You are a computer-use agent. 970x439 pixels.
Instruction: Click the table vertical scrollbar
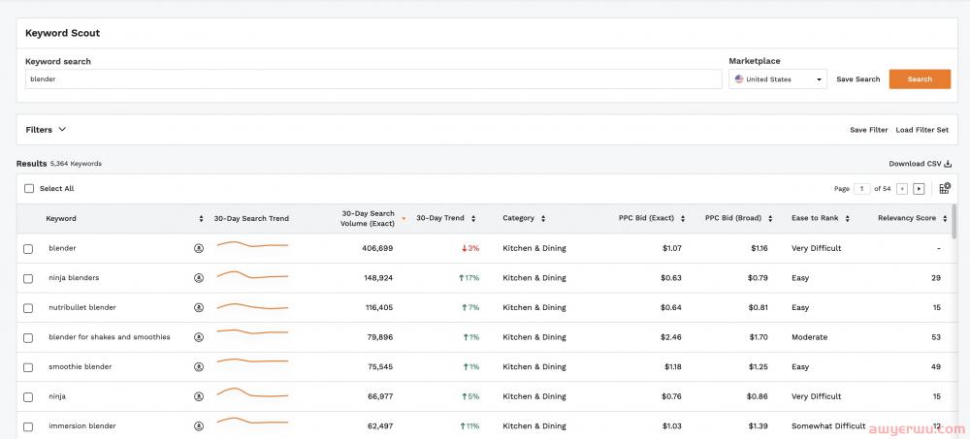(x=954, y=221)
